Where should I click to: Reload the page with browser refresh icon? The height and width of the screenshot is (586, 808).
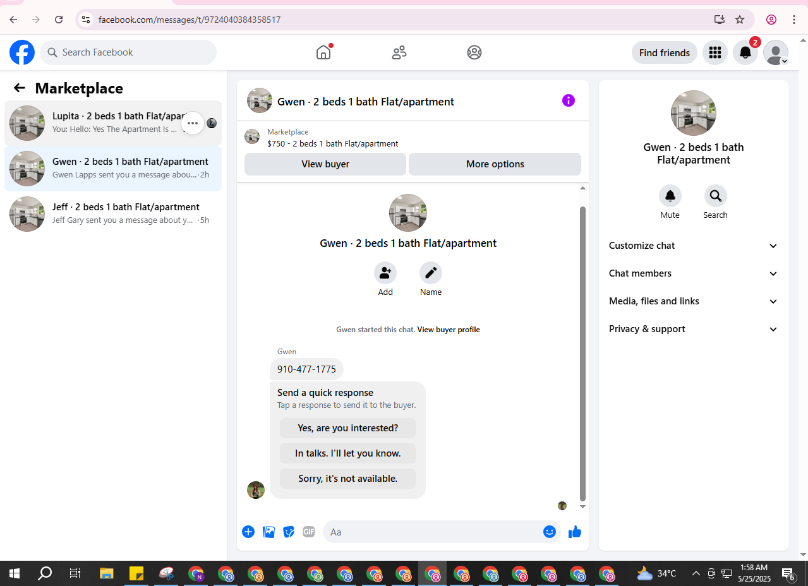coord(59,20)
